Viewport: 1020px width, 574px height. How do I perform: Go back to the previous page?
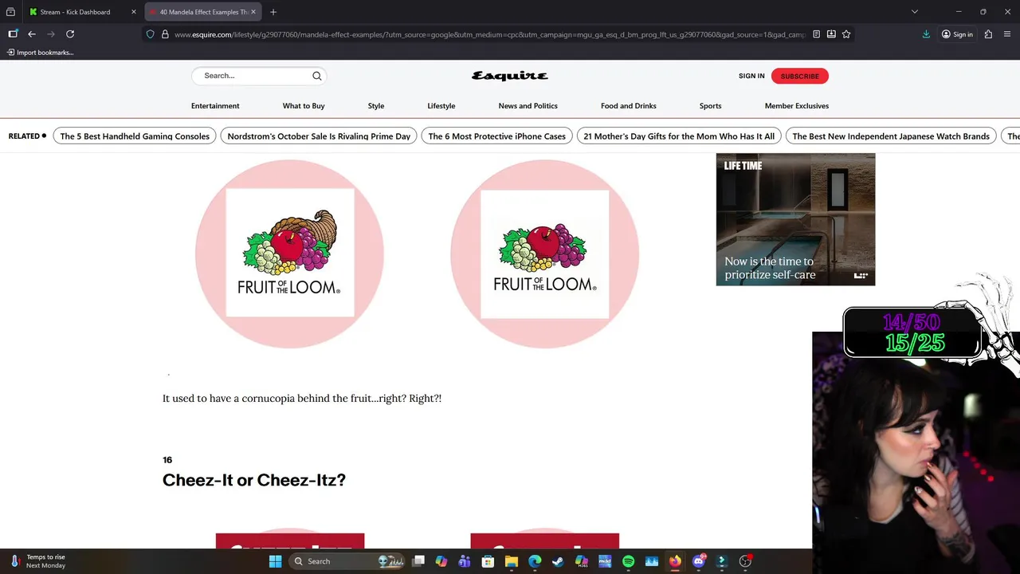click(32, 34)
